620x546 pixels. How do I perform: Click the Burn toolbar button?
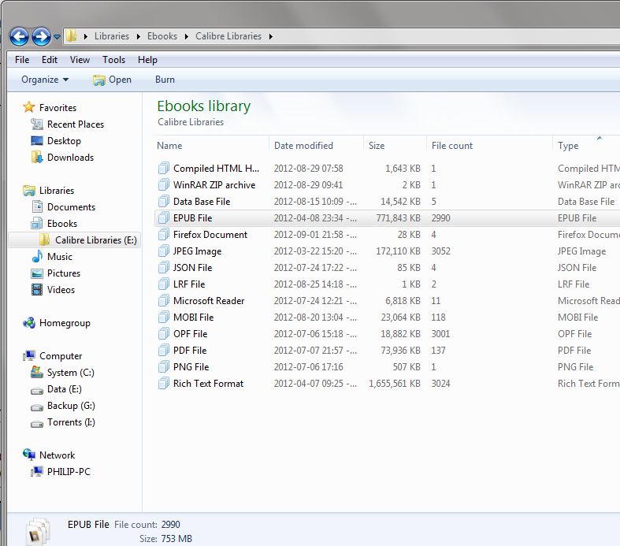(165, 80)
